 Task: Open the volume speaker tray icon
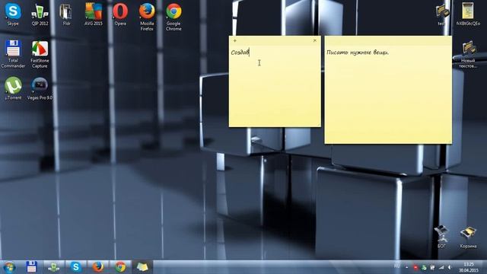[x=450, y=267]
